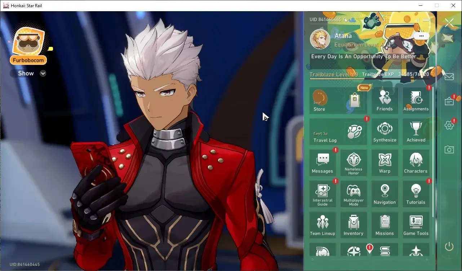Click the Furbobocom sticker speech bubble
Image resolution: width=462 pixels, height=271 pixels.
[50, 49]
